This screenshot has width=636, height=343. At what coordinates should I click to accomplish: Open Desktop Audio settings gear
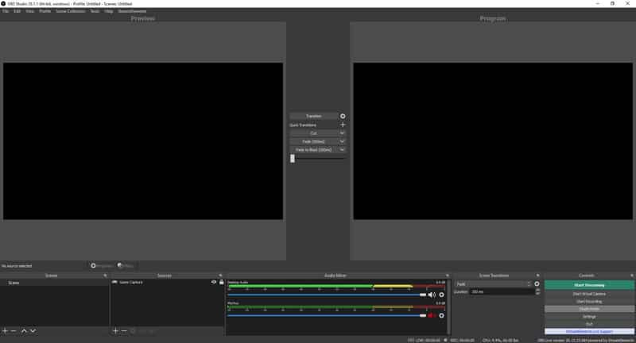(x=442, y=295)
